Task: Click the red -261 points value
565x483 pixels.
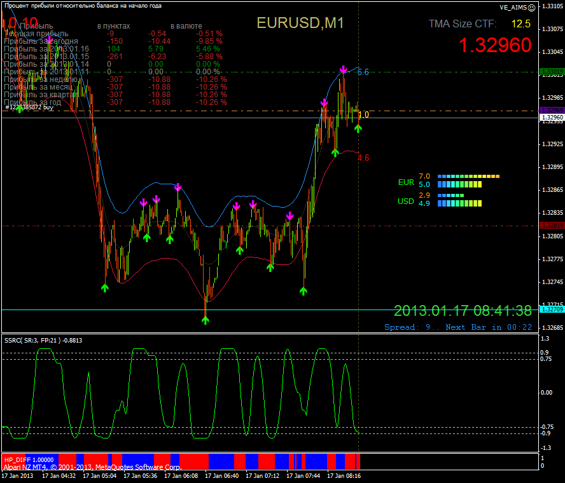Action: tap(115, 57)
